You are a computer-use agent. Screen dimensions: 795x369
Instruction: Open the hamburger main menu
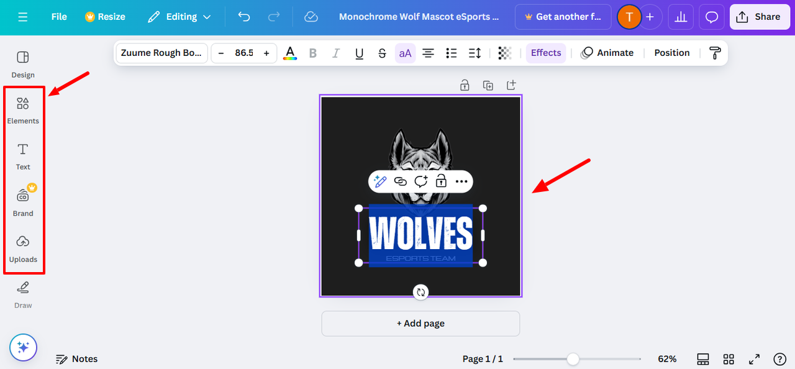23,17
